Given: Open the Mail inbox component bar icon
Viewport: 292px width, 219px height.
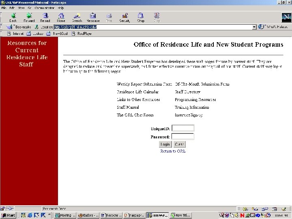Looking at the screenshot, I should [x=255, y=209].
